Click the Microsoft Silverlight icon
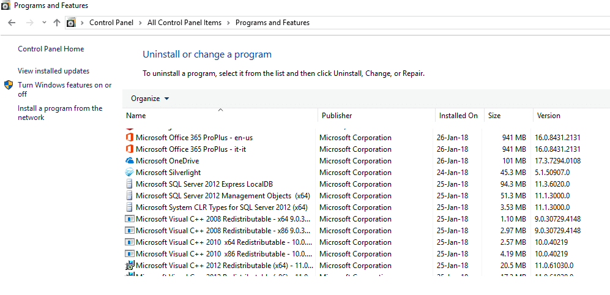Image resolution: width=610 pixels, height=295 pixels. coord(130,173)
